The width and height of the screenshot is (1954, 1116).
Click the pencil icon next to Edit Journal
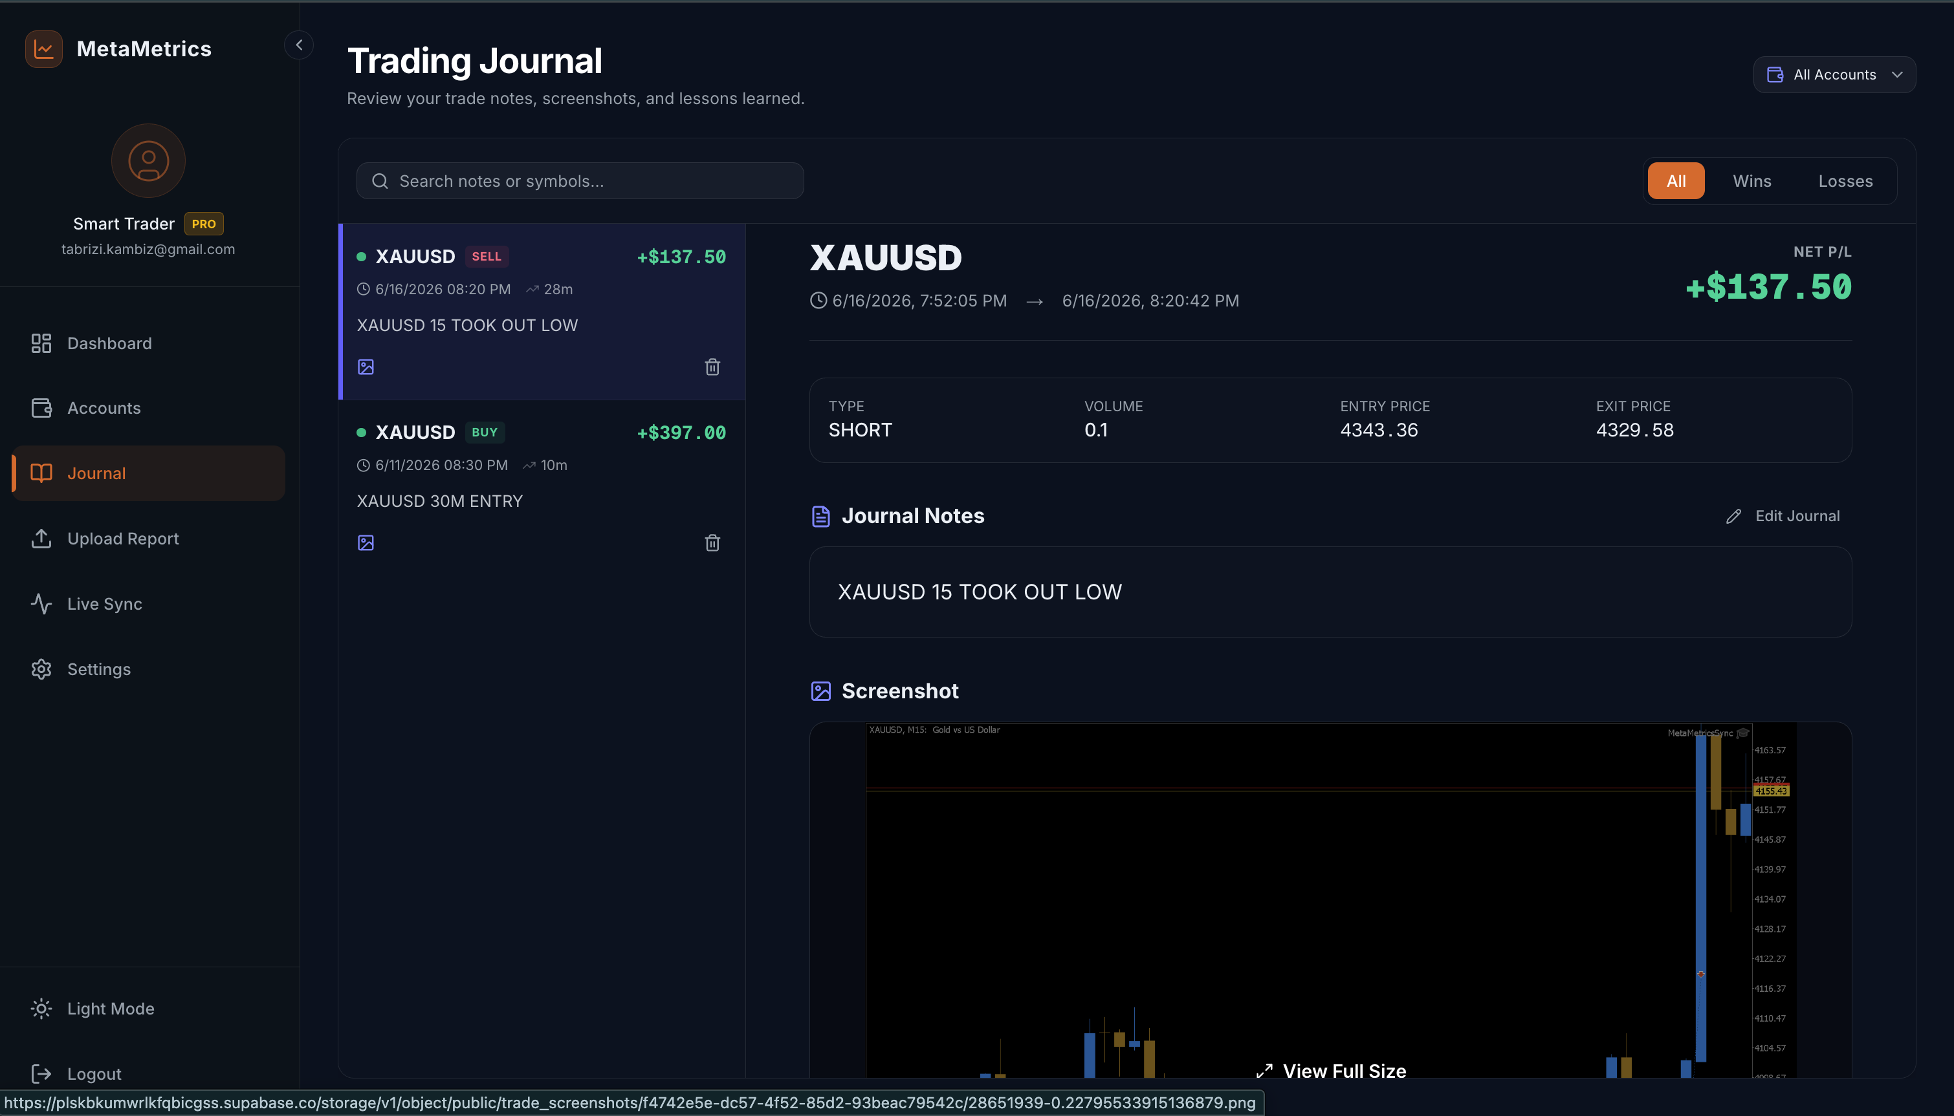point(1734,517)
